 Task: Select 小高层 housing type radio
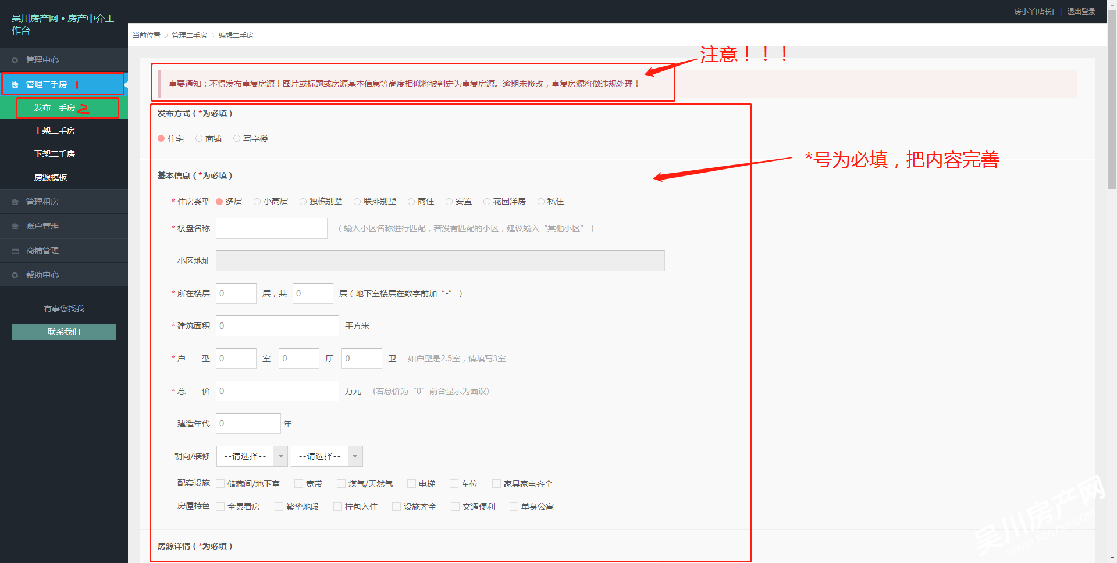[257, 202]
